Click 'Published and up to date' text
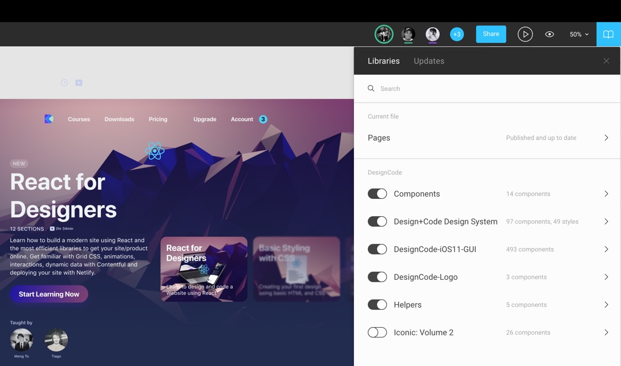This screenshot has width=621, height=366. [x=541, y=138]
